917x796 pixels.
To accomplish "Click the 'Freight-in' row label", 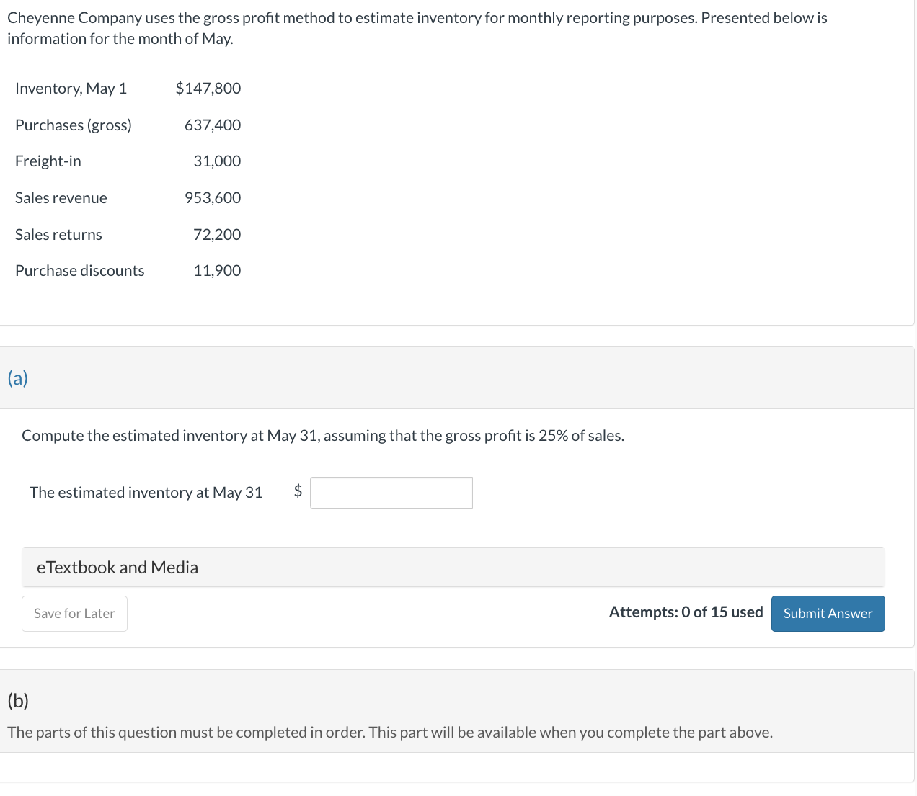I will (x=48, y=161).
